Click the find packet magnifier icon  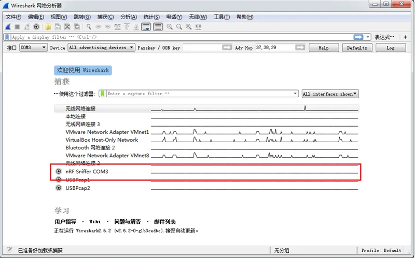pyautogui.click(x=89, y=27)
